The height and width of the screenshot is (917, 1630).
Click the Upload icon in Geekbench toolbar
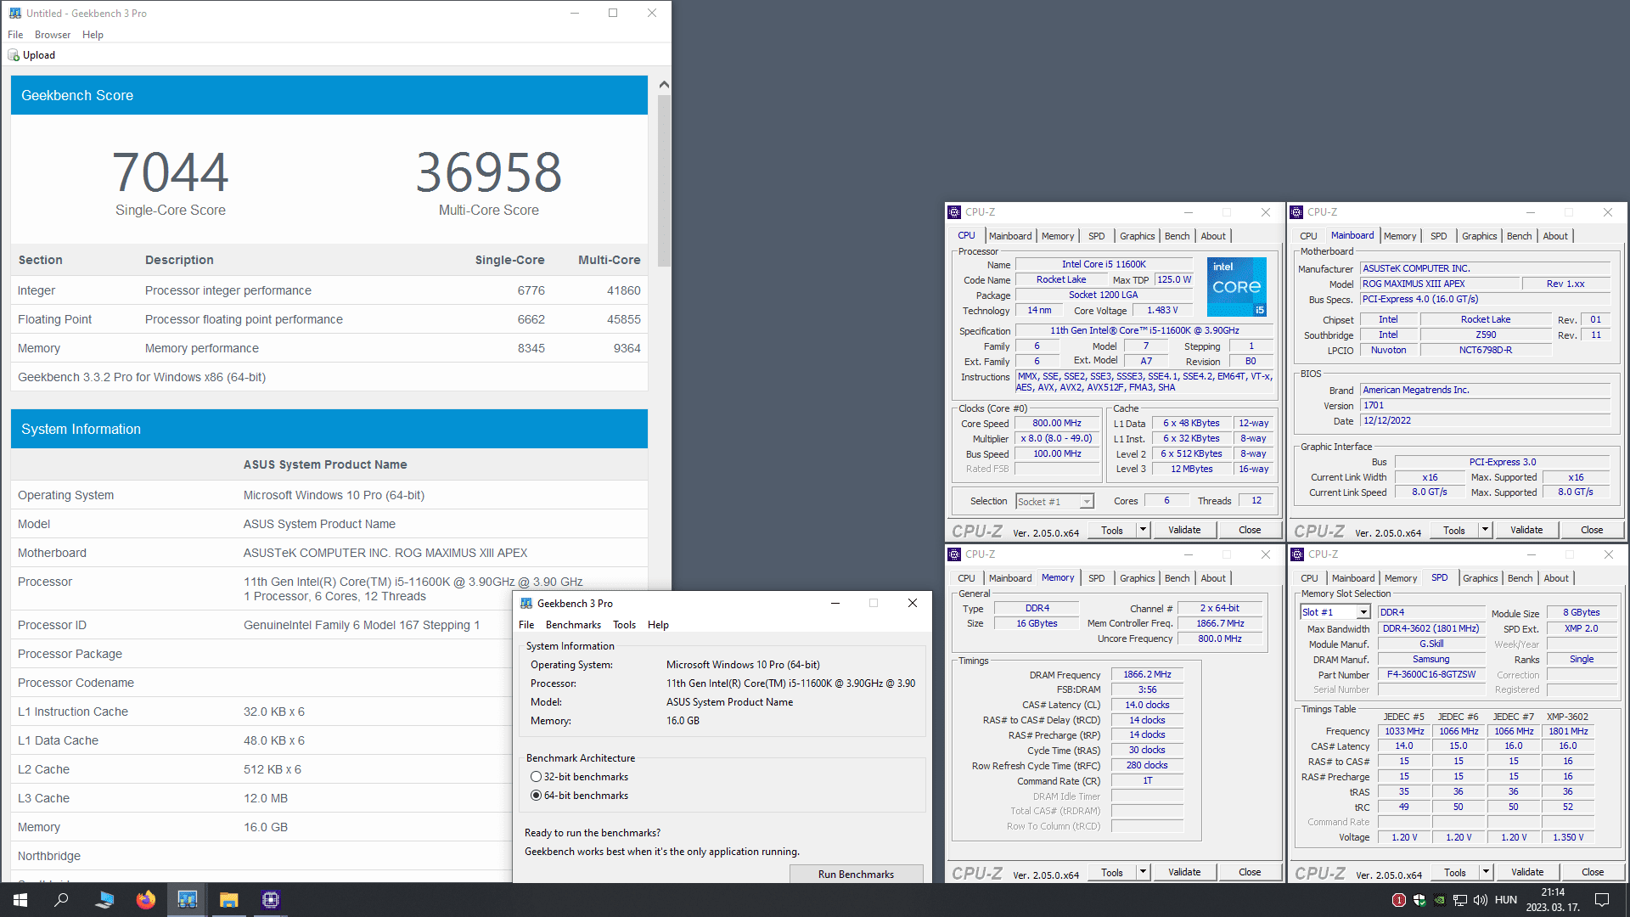(x=14, y=55)
